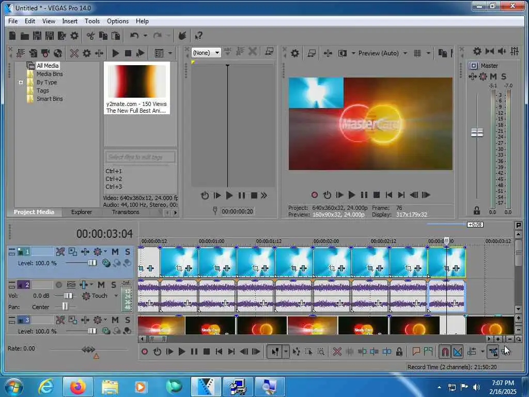Image resolution: width=529 pixels, height=397 pixels.
Task: Click the Dim Output speaker icon in Master panel
Action: (502, 51)
